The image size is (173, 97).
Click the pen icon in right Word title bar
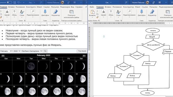point(154,2)
